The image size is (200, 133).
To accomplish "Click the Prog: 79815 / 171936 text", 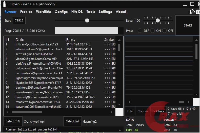I will (x=25, y=31).
